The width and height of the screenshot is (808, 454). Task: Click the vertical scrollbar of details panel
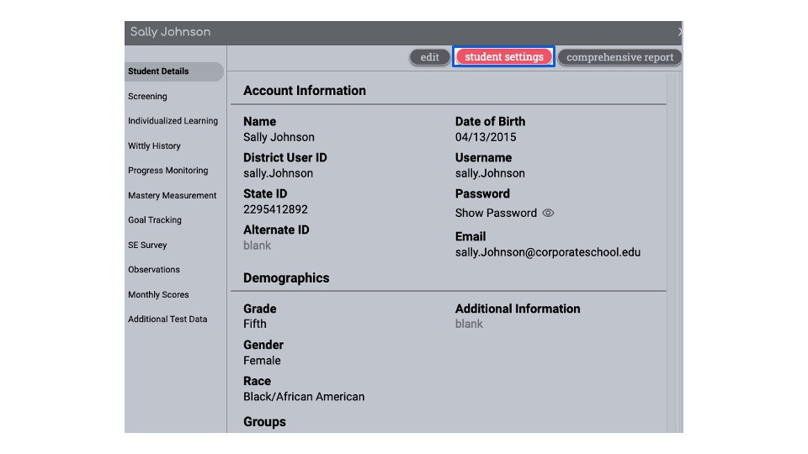point(673,252)
